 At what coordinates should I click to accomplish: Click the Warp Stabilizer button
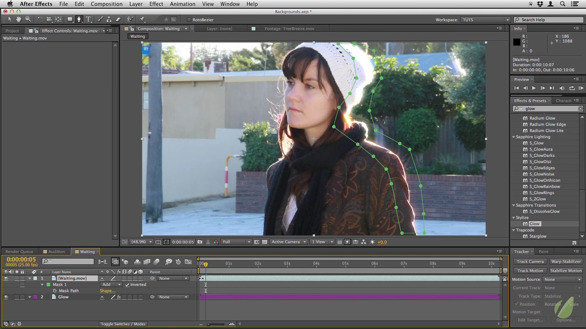pyautogui.click(x=566, y=261)
